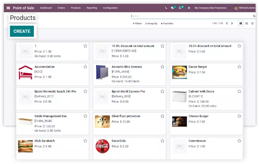Screen dimensions: 259x164
Task: Click the search magnifier icon
Action: 254,16
